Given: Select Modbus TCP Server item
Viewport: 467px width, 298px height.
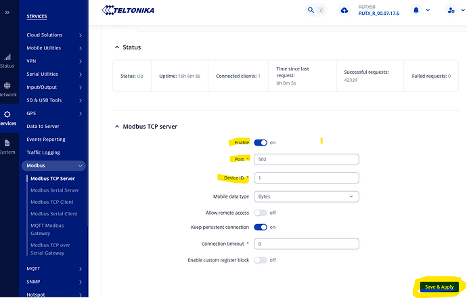Looking at the screenshot, I should pos(53,179).
